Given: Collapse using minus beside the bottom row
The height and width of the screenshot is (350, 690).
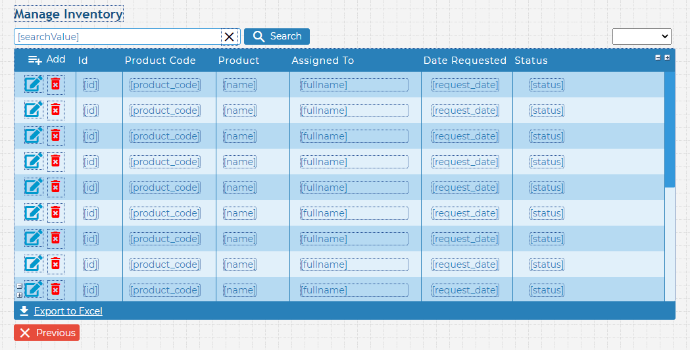Looking at the screenshot, I should 19,286.
